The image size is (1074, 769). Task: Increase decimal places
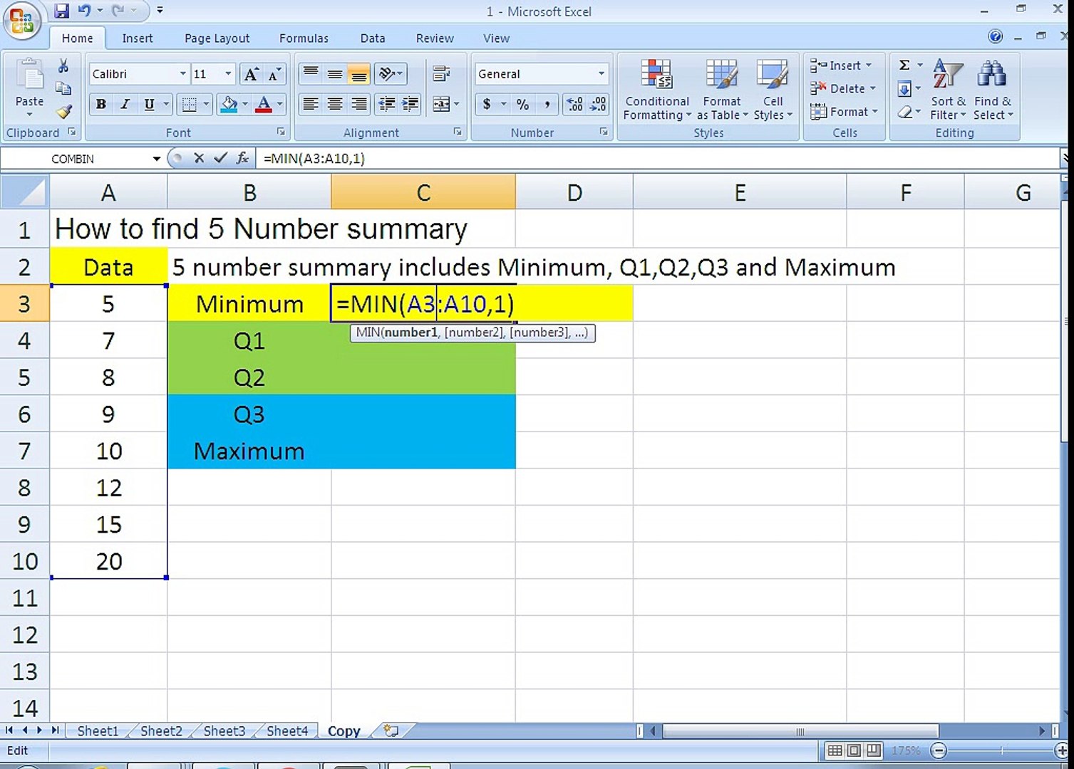pos(574,105)
